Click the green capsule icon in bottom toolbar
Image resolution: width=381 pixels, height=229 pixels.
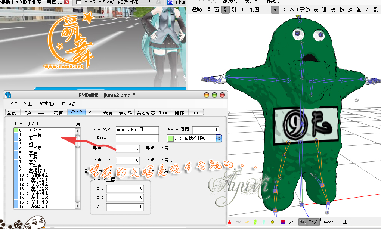click(255, 222)
